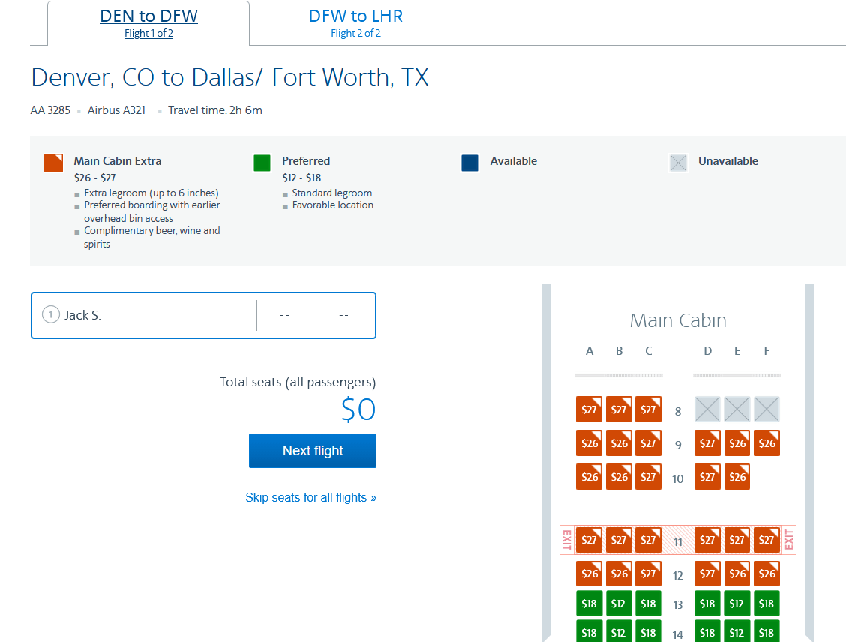Click the Available blue legend swatch
The height and width of the screenshot is (642, 846).
(470, 163)
